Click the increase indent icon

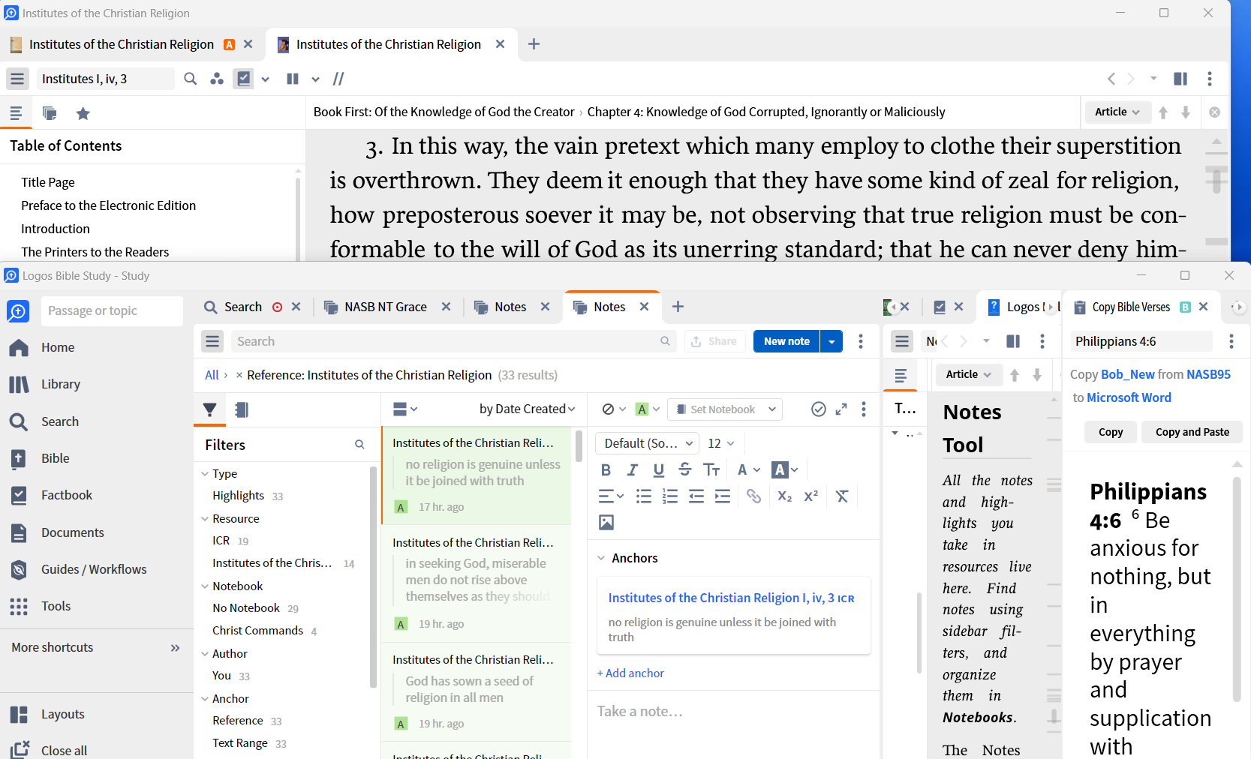(x=723, y=496)
